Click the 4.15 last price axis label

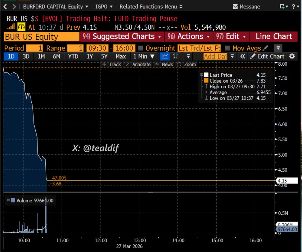click(287, 181)
